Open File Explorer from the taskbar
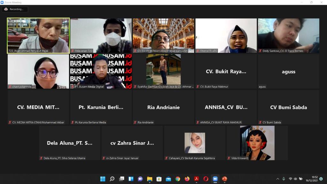The width and height of the screenshot is (327, 184). [149, 179]
